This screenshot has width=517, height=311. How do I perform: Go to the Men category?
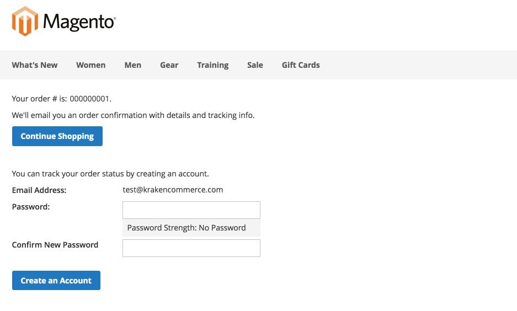pyautogui.click(x=133, y=65)
